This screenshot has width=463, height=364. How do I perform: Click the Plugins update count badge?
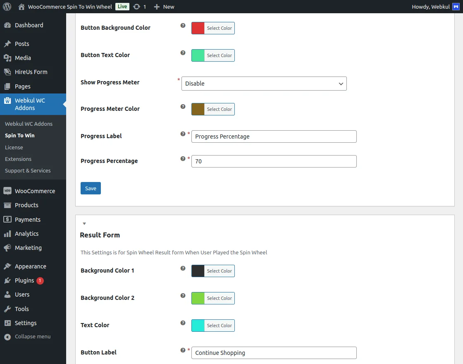(40, 280)
